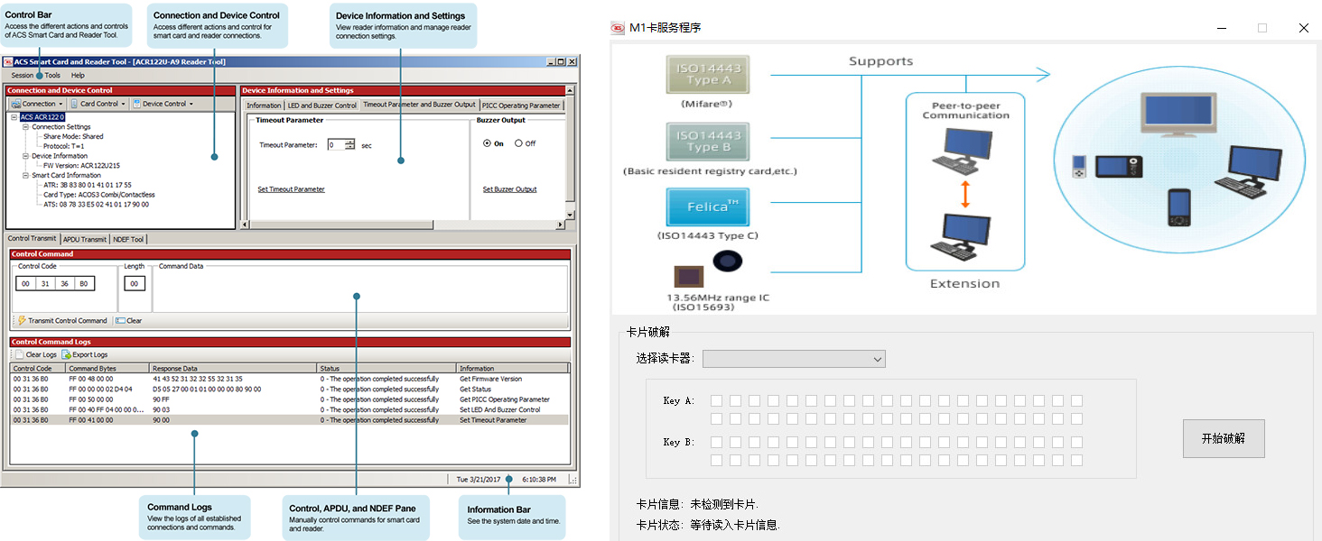Click the Export Logs icon

(66, 355)
